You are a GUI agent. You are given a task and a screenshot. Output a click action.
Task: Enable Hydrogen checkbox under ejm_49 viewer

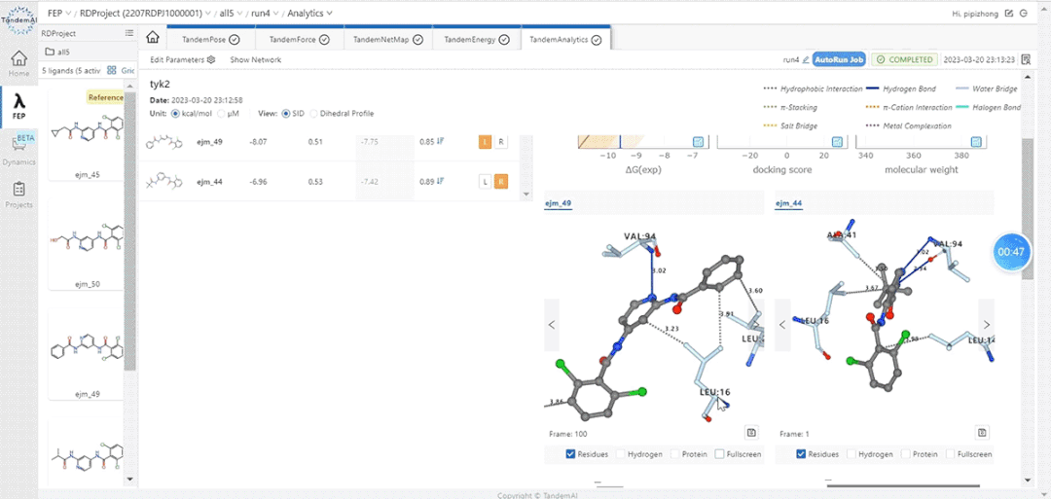[x=621, y=454]
